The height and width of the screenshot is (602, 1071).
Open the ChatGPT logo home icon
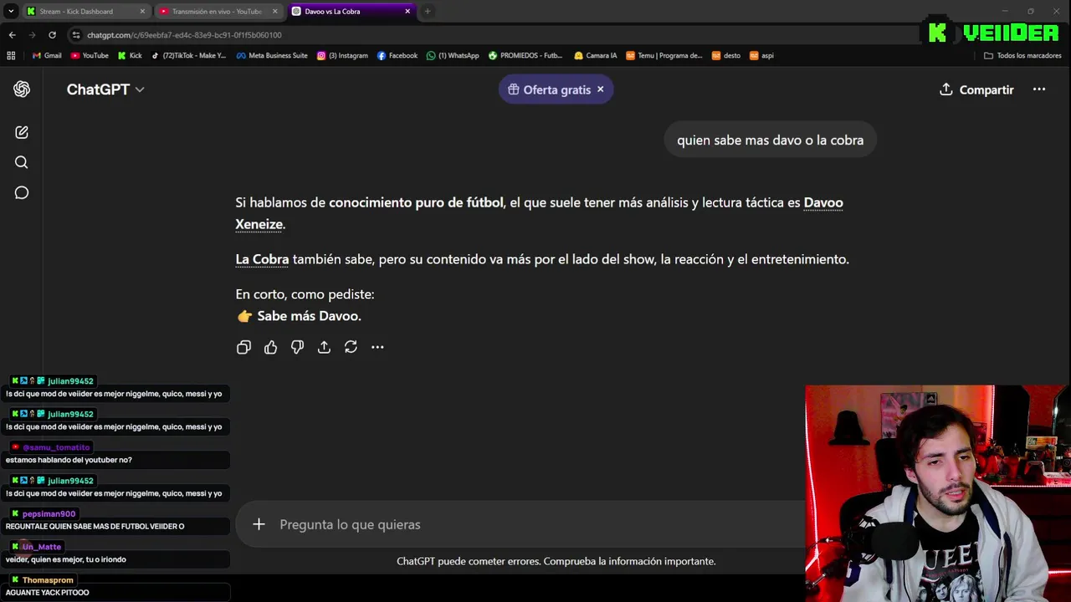[22, 89]
